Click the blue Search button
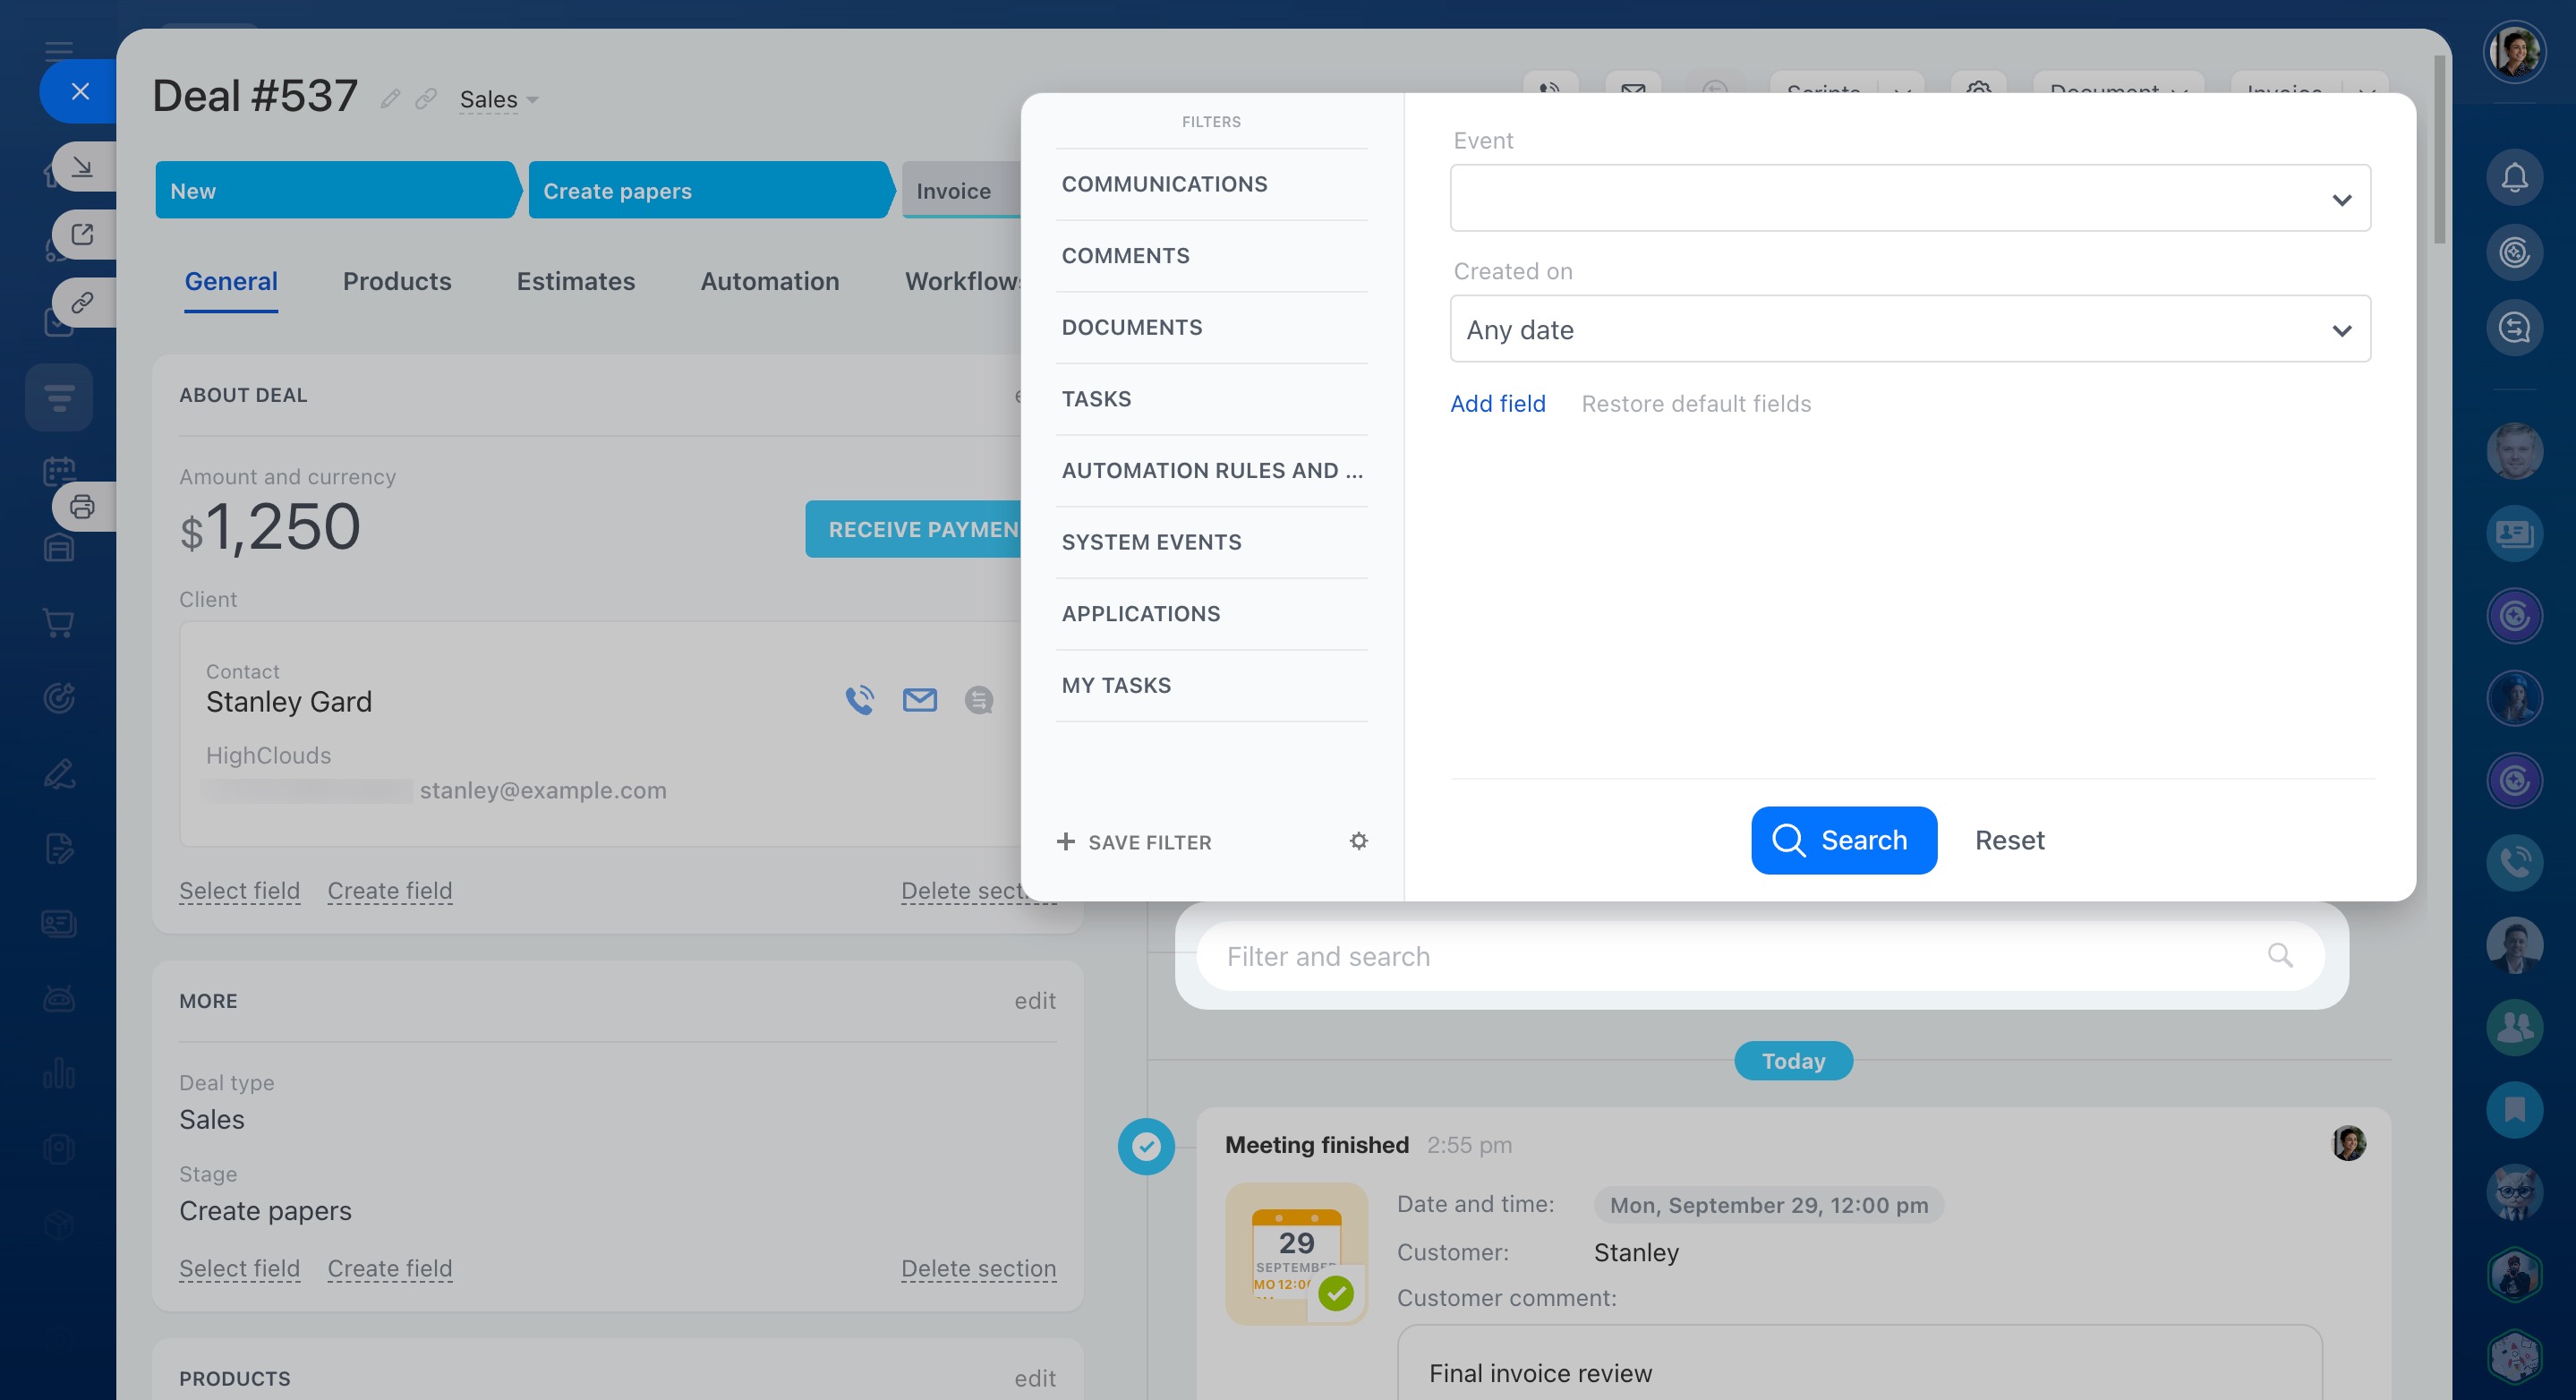 (1843, 840)
